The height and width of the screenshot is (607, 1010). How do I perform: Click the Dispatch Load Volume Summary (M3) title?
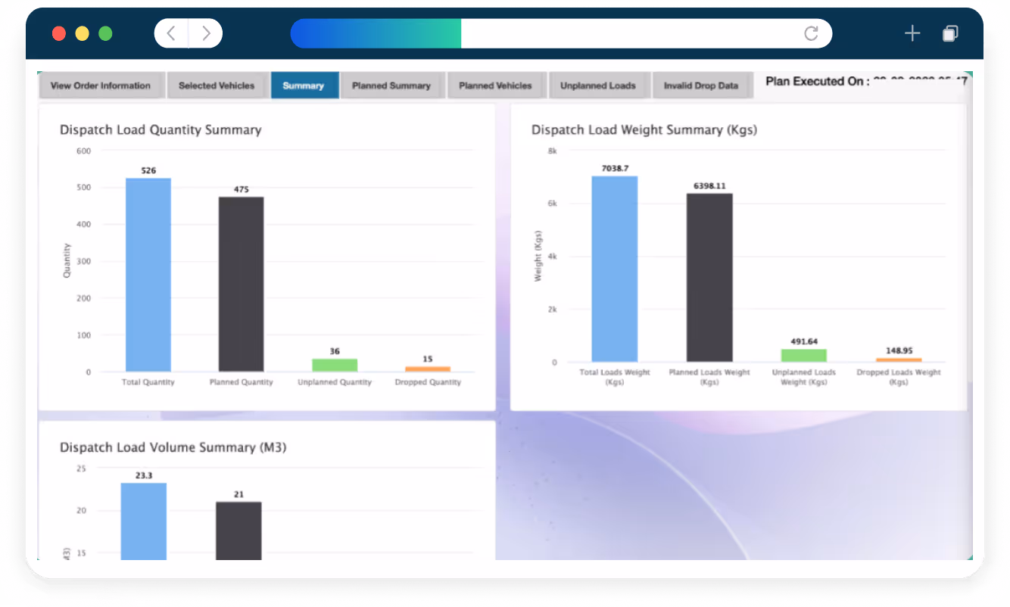173,447
